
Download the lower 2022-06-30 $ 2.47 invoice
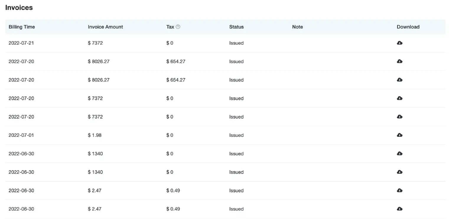click(x=399, y=209)
